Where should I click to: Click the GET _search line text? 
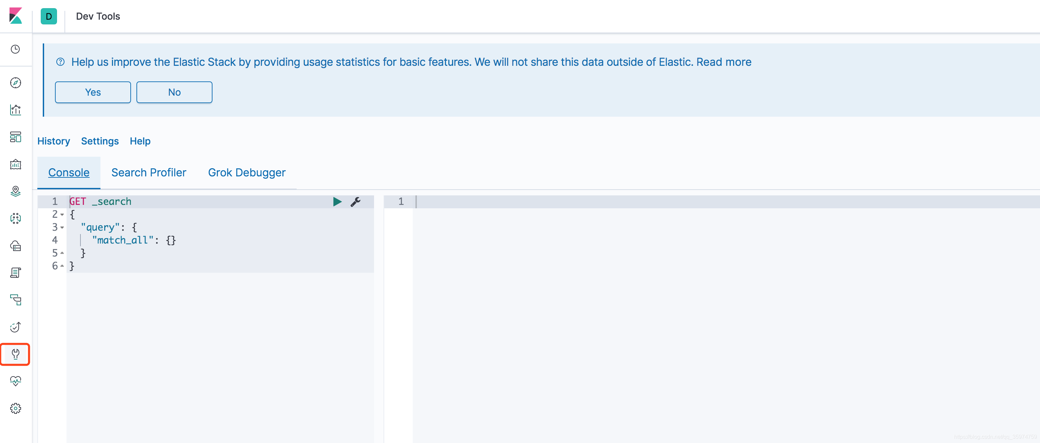point(100,202)
